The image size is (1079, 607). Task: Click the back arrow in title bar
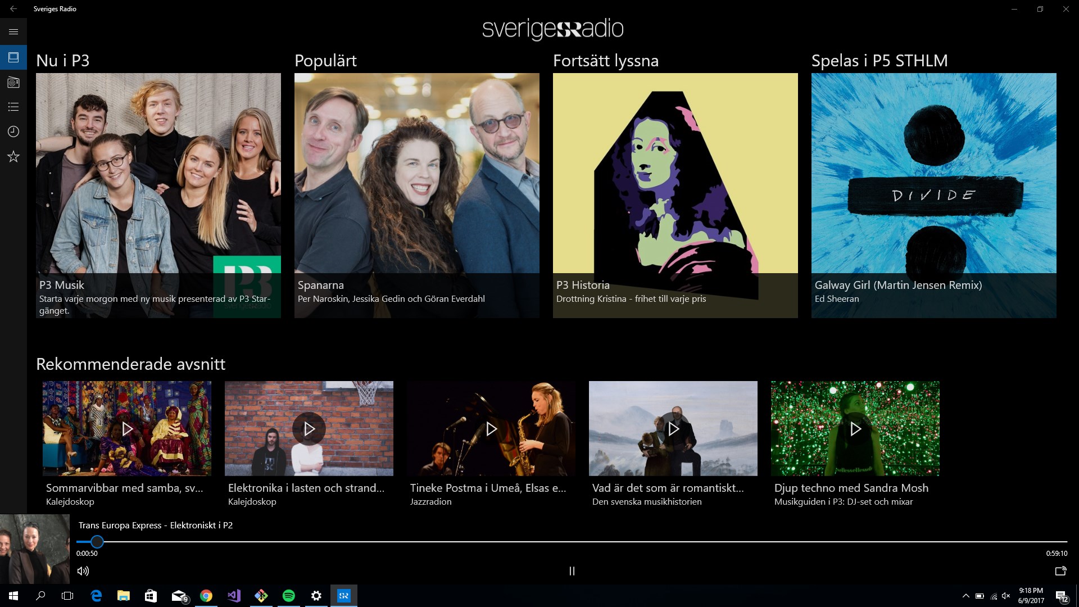[x=13, y=9]
